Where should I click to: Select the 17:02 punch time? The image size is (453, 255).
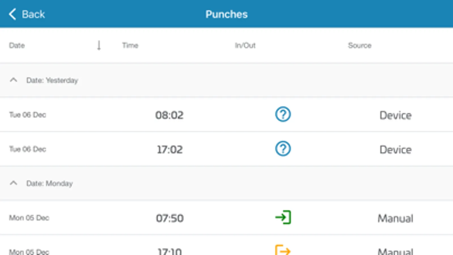(170, 150)
